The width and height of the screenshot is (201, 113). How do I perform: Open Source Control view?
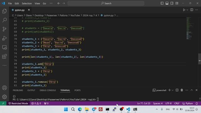pos(4,29)
